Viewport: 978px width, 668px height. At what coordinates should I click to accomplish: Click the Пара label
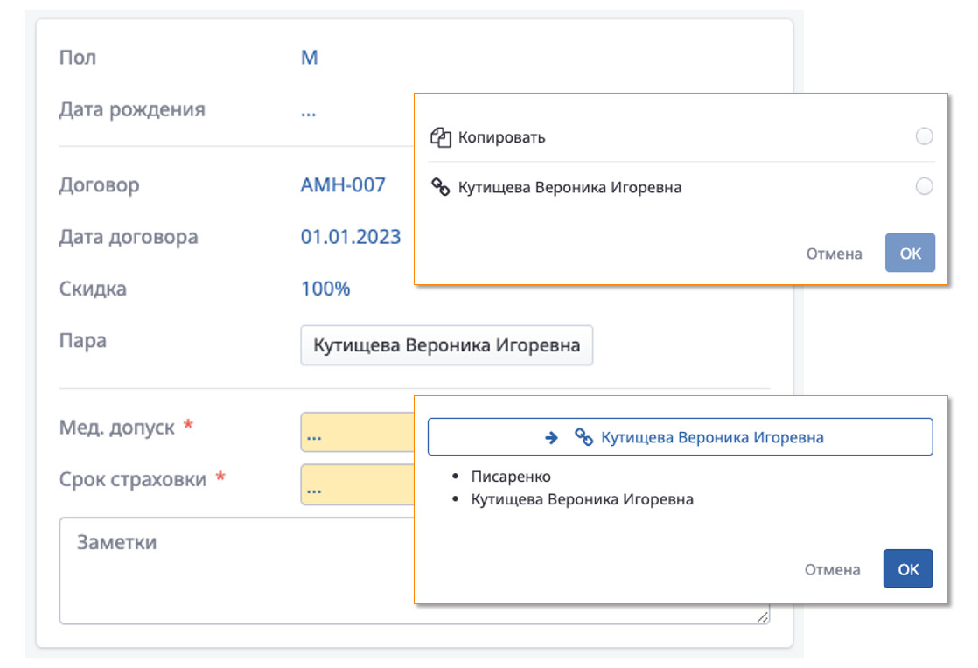[83, 341]
